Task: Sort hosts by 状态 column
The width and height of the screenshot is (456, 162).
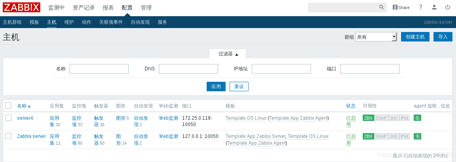Action: (351, 106)
